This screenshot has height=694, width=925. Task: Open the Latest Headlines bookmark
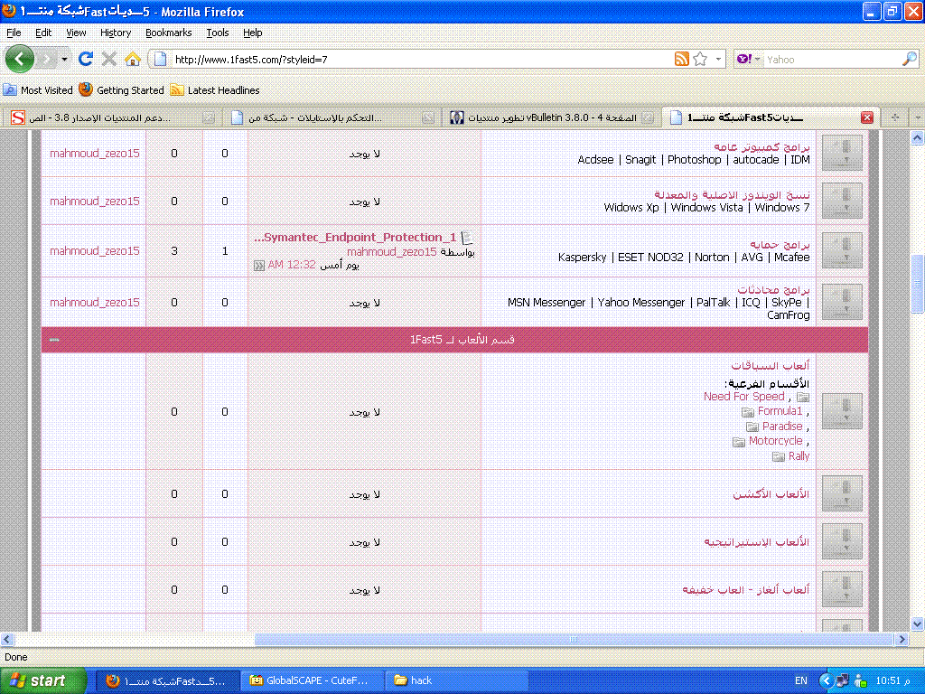223,90
